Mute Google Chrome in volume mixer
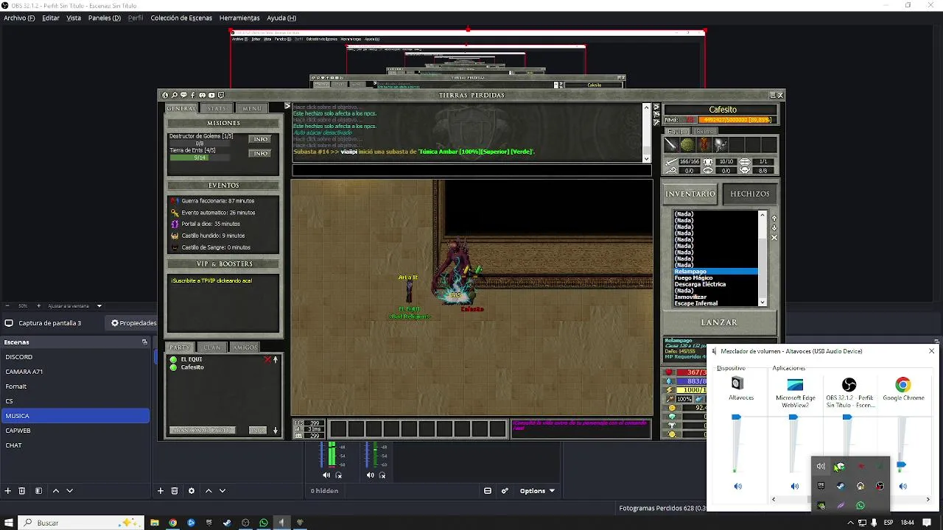 click(903, 486)
